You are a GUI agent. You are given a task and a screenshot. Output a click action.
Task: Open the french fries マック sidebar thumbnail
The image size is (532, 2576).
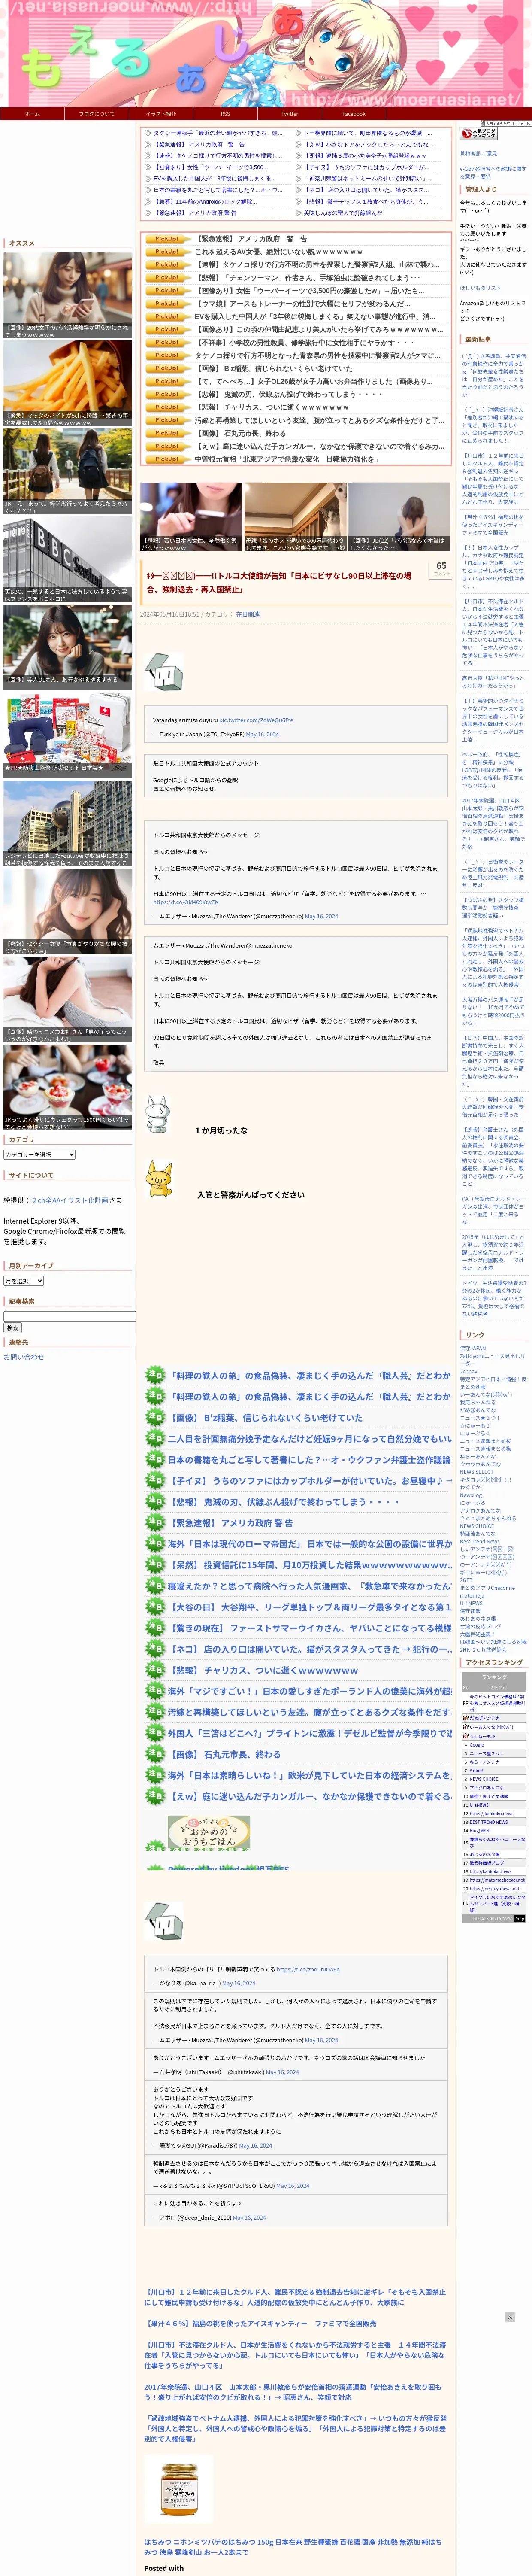(67, 384)
